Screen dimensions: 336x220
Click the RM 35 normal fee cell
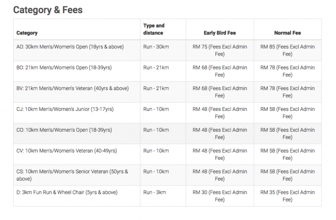[287, 196]
